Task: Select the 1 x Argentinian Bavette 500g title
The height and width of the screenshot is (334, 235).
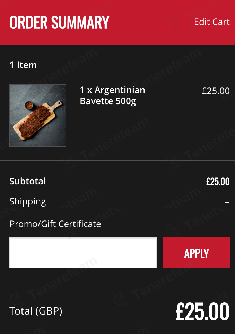Action: [x=113, y=95]
